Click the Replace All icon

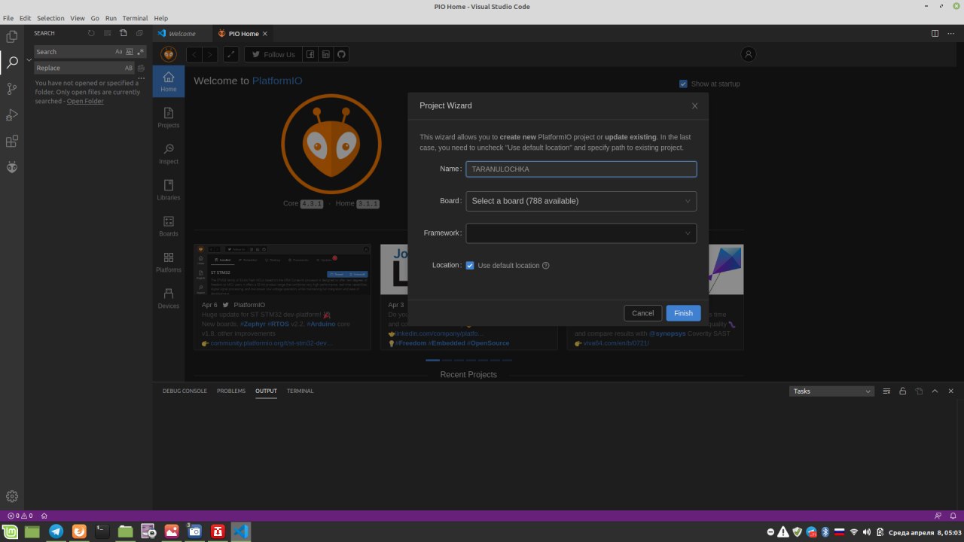click(141, 68)
